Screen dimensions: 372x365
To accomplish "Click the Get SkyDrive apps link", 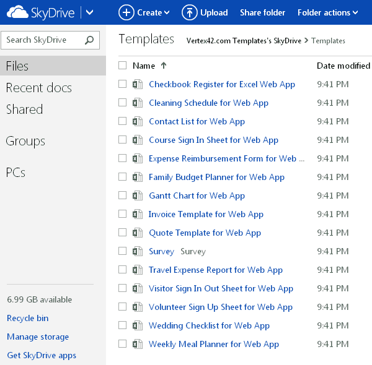I will click(x=42, y=355).
